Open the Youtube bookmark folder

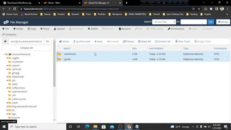pos(59,14)
